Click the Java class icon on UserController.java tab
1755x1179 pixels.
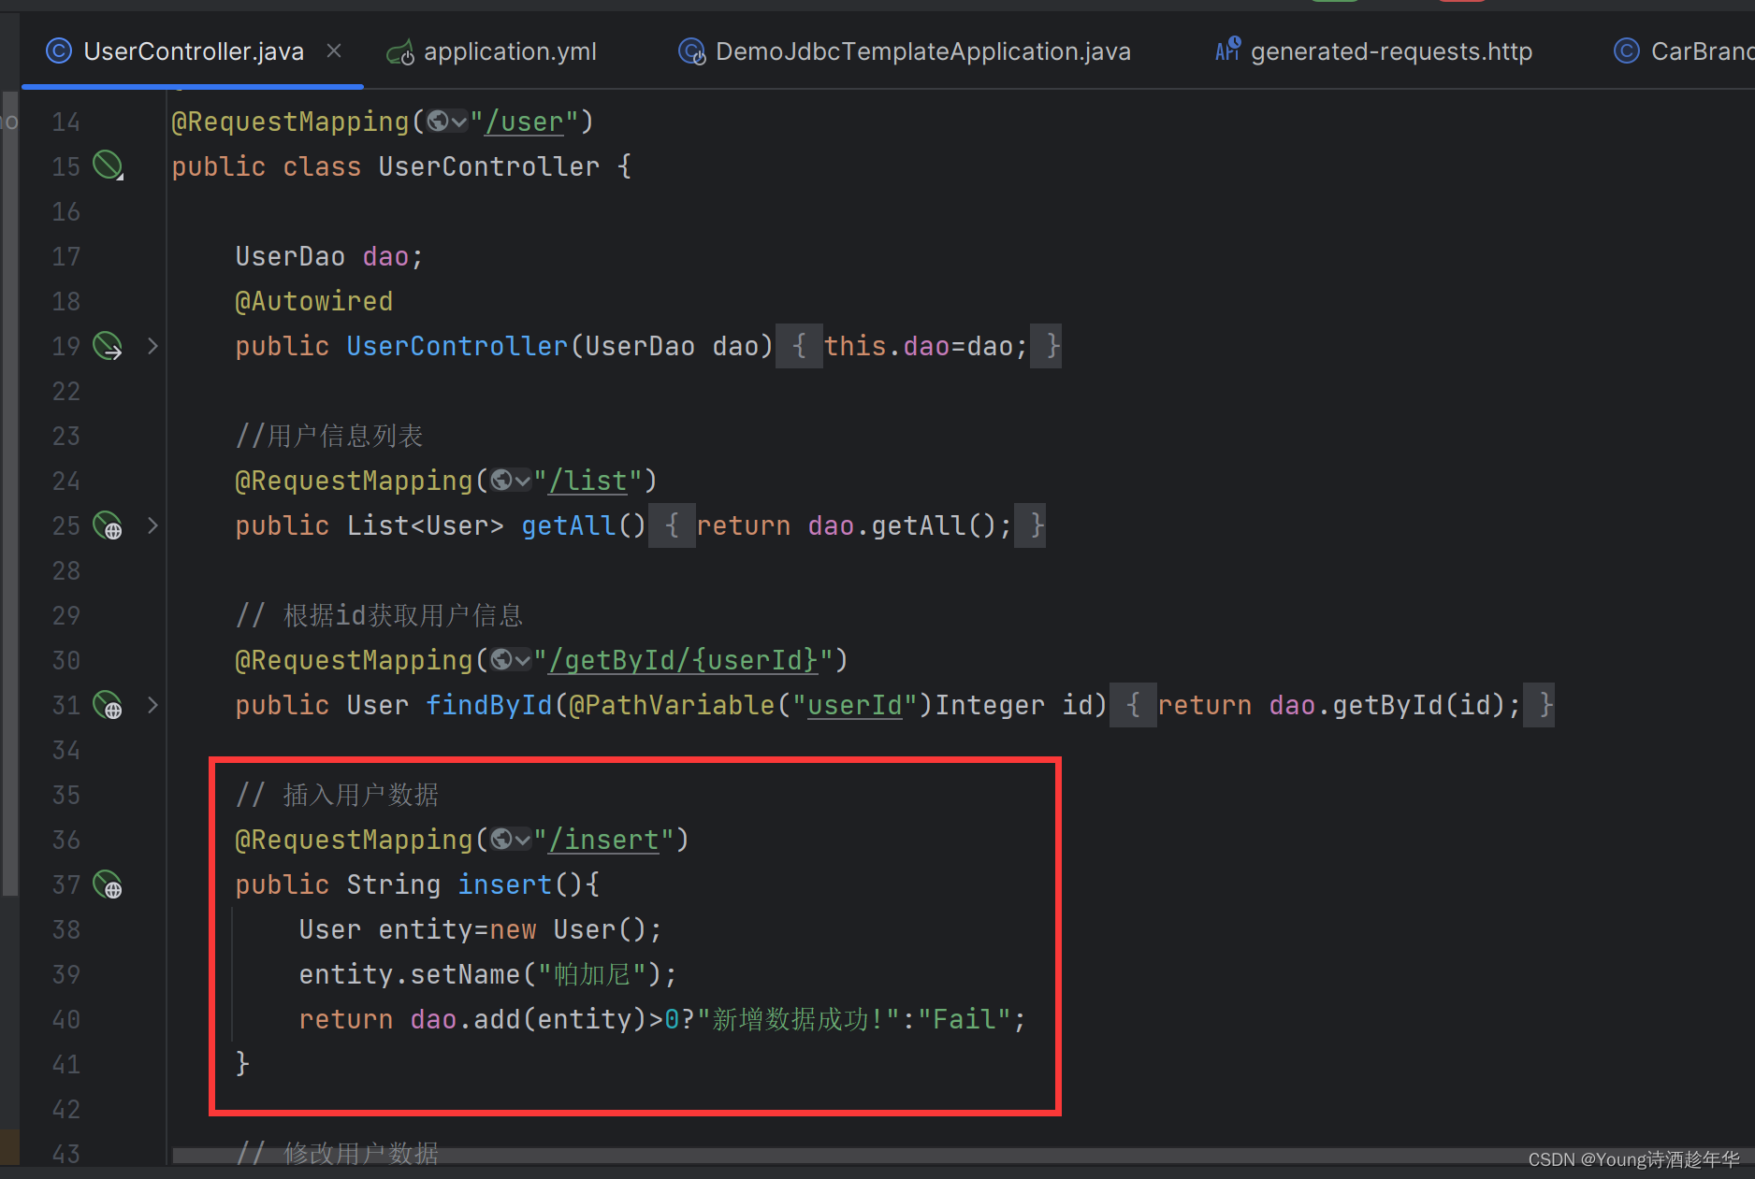tap(58, 50)
